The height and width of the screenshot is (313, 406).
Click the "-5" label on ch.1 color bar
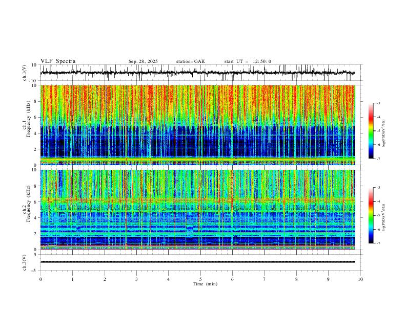[378, 131]
